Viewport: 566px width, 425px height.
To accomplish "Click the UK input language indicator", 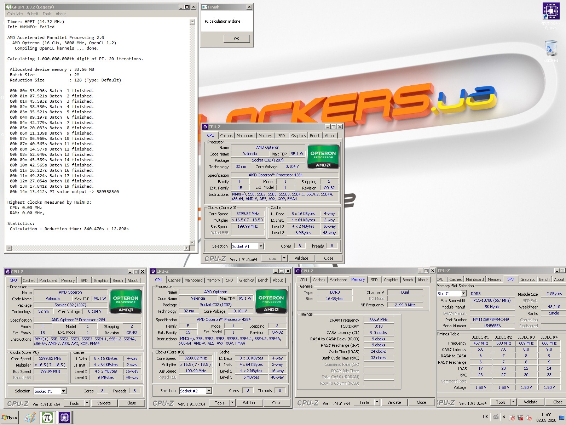I will [485, 417].
